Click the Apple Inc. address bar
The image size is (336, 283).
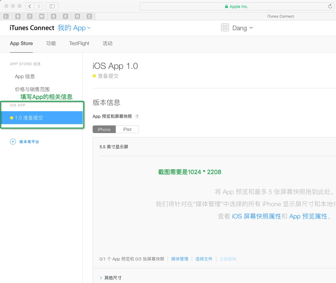click(236, 6)
